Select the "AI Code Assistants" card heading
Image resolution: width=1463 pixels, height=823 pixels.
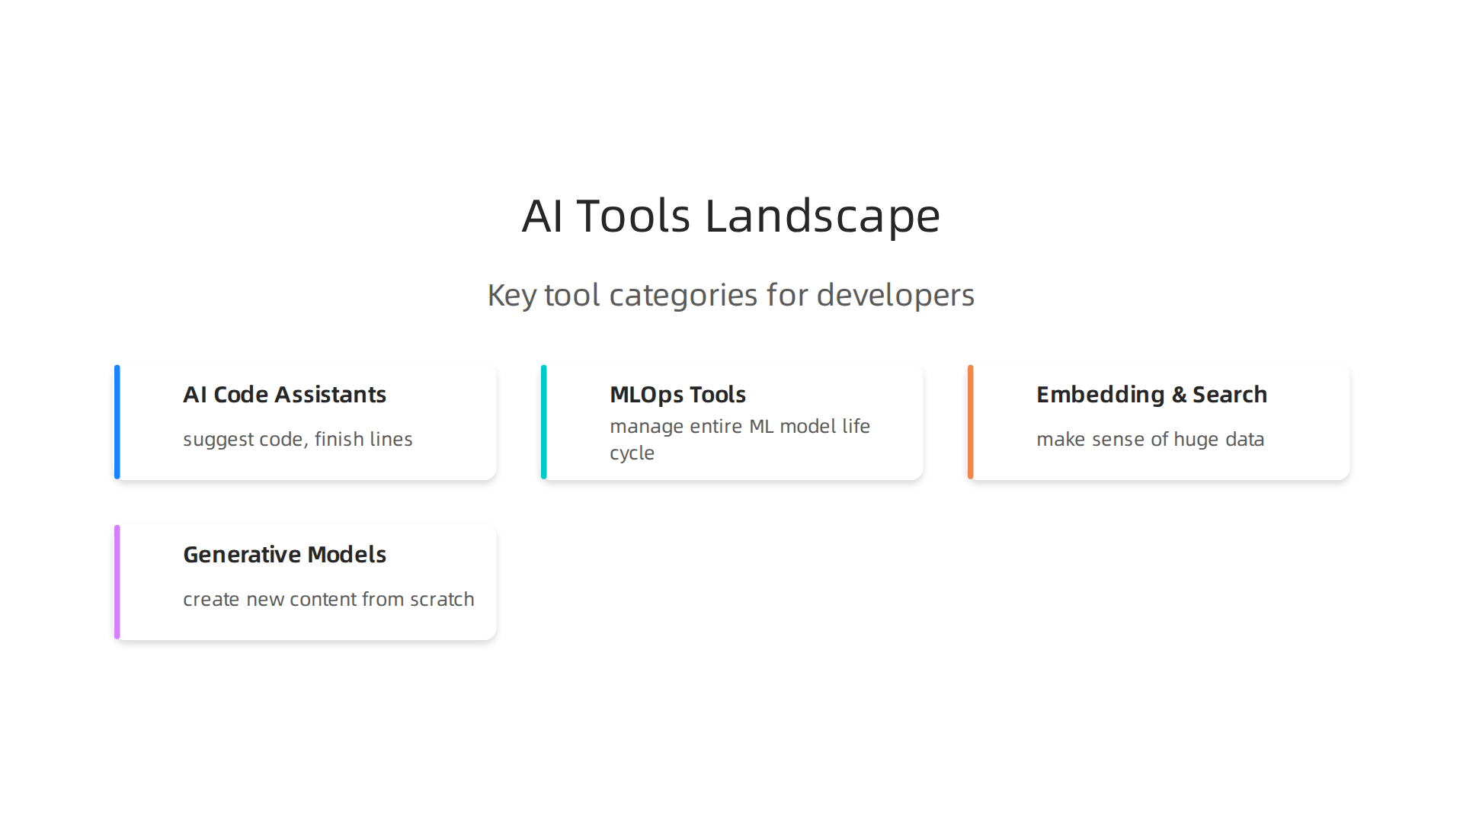pos(285,395)
